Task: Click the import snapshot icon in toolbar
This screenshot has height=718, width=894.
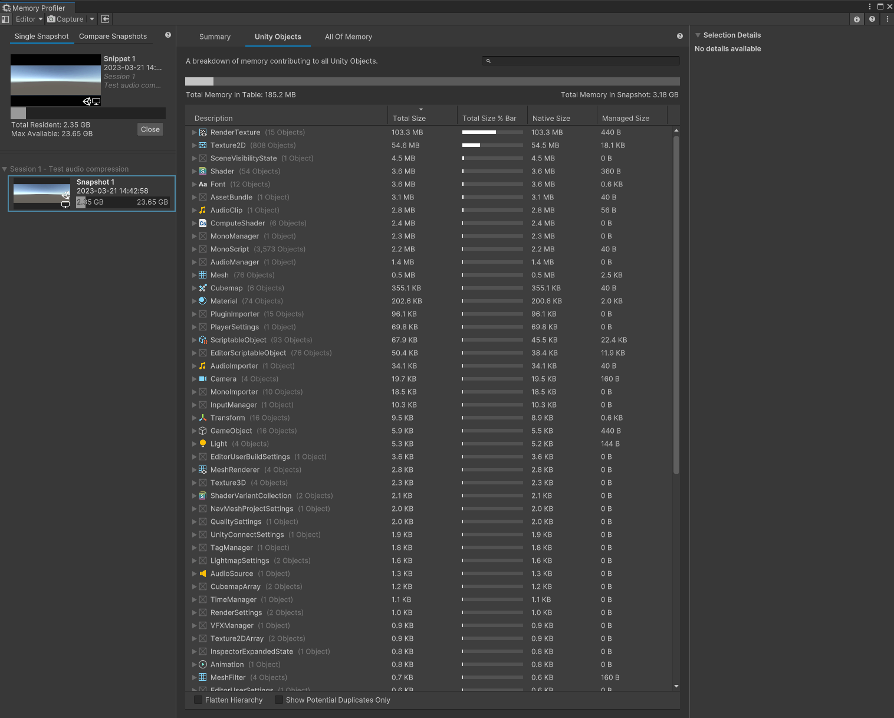Action: tap(106, 19)
